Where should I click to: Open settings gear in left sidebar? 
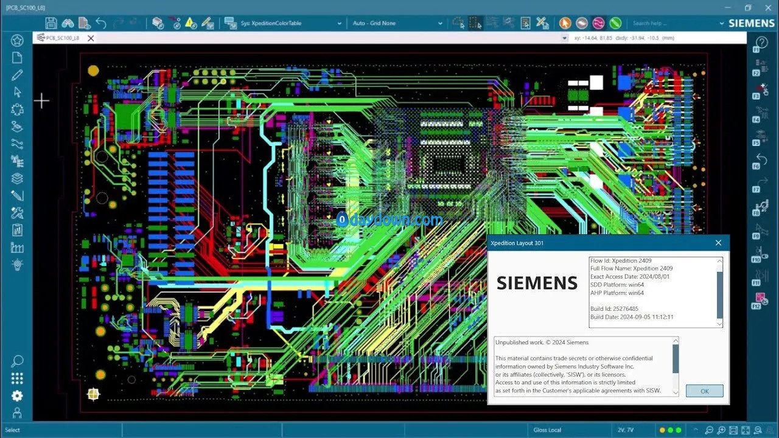(17, 395)
